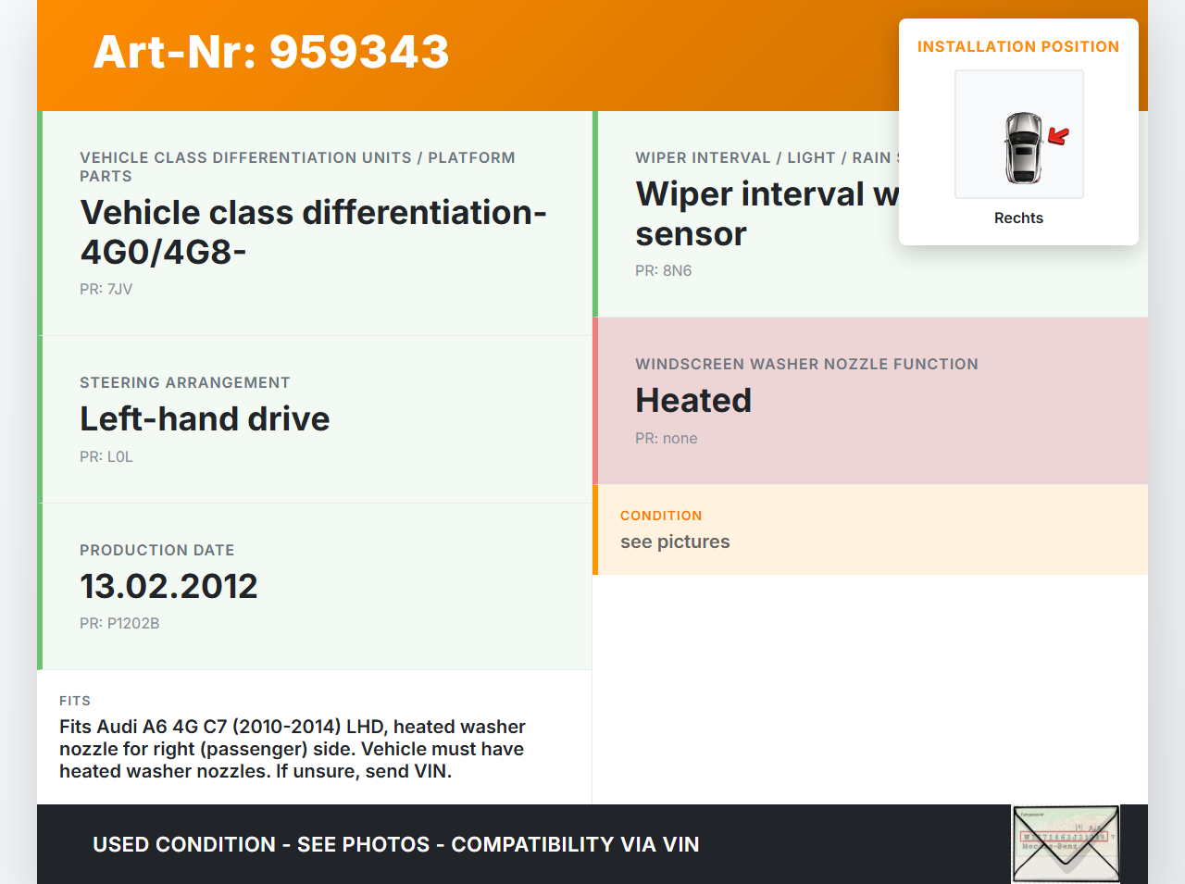Click the orange CONDITION label
The image size is (1185, 884).
[661, 516]
